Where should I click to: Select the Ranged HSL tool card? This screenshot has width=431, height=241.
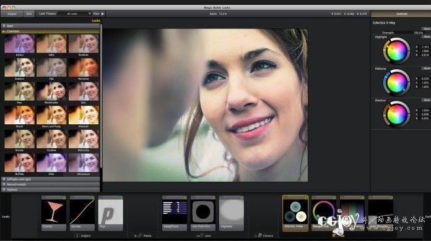click(324, 213)
